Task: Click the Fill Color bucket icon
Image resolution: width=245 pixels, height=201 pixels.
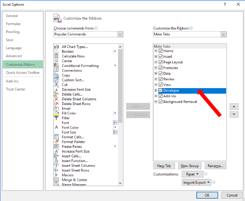Action: pos(56,113)
